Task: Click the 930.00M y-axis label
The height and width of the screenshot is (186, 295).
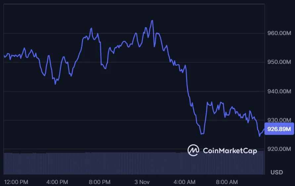Action: (279, 120)
